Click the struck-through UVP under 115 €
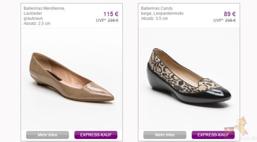This screenshot has height=142, width=257. pyautogui.click(x=113, y=21)
